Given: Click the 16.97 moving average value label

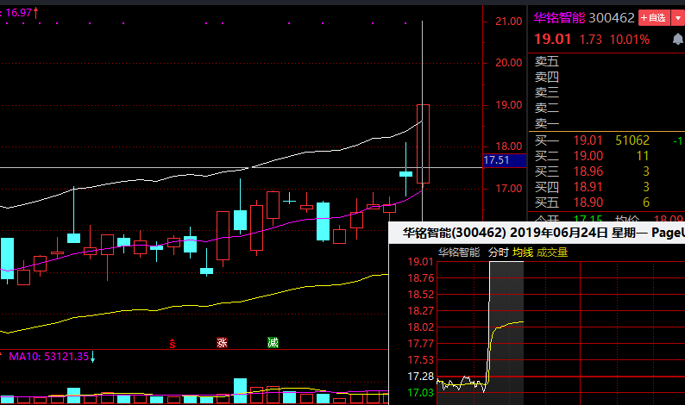Looking at the screenshot, I should 19,13.
